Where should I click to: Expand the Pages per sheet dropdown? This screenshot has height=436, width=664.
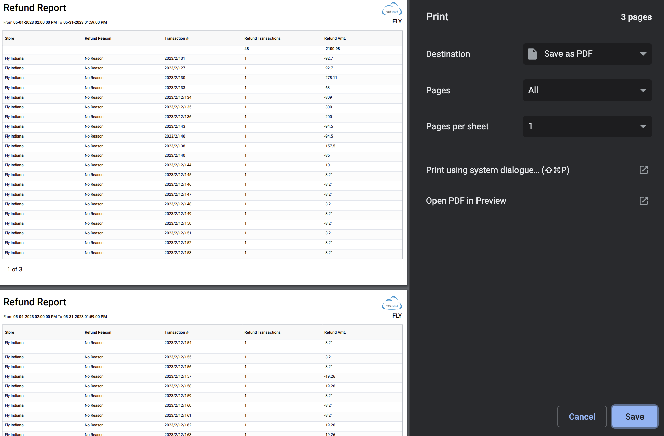(587, 126)
